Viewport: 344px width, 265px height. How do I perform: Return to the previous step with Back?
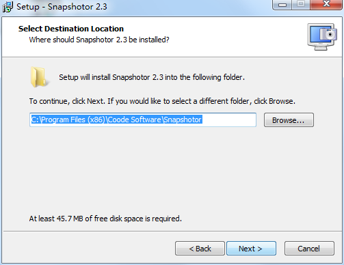click(200, 249)
